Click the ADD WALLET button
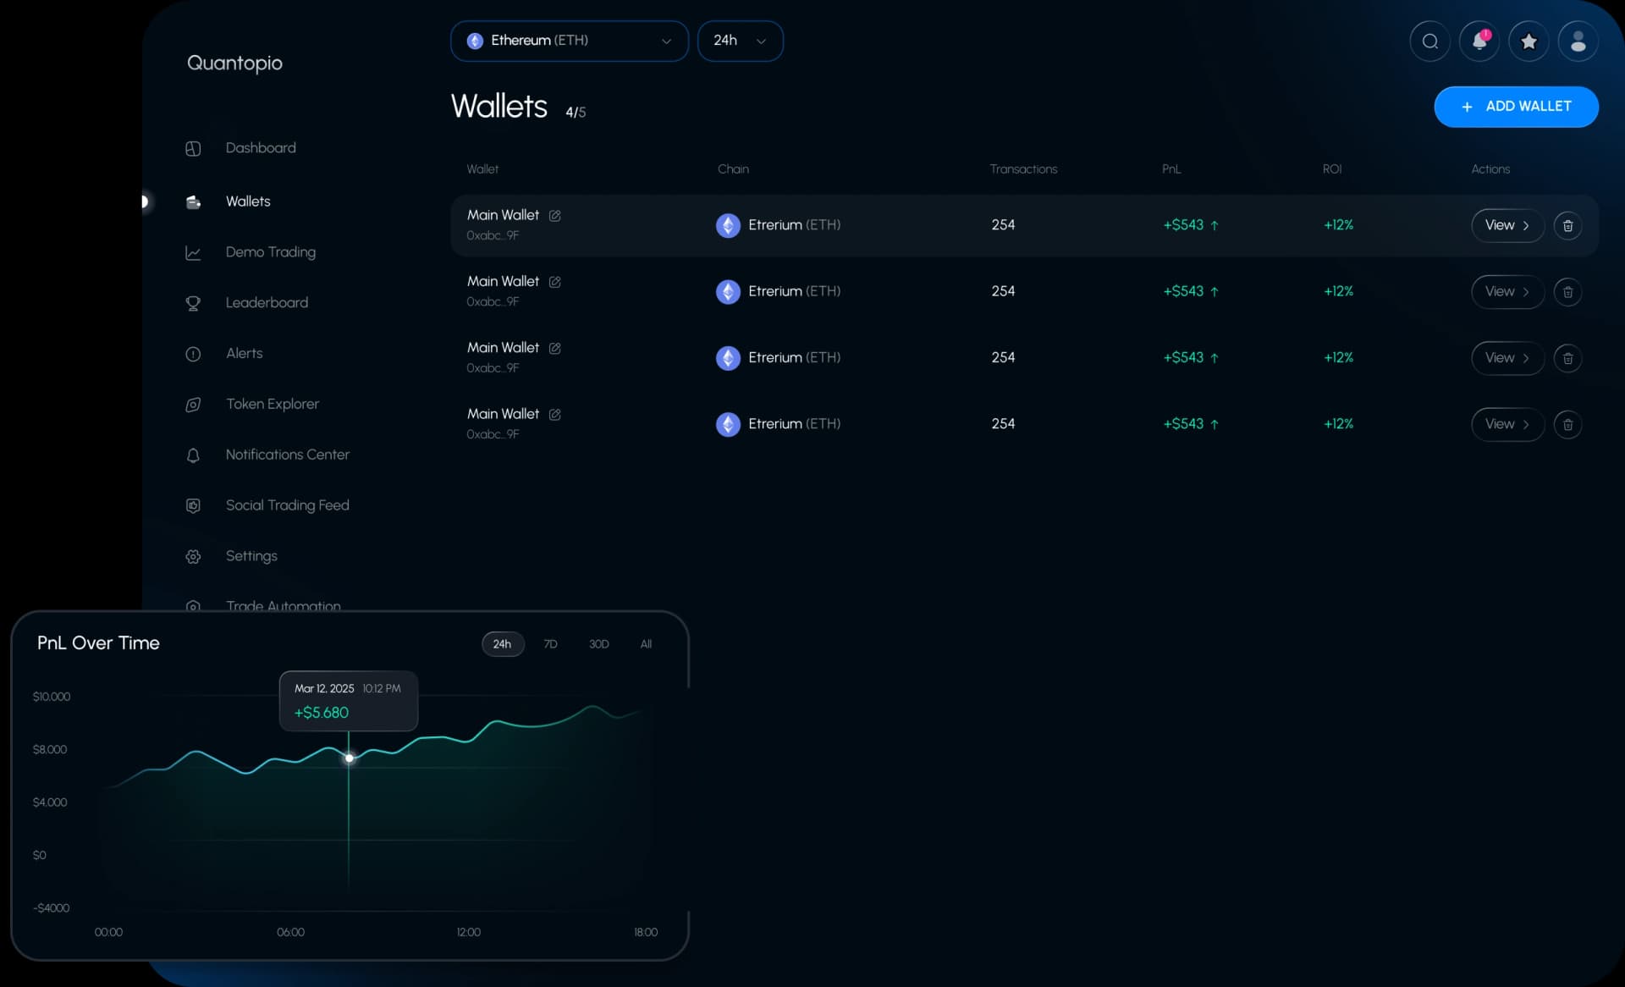The image size is (1625, 987). (1515, 107)
